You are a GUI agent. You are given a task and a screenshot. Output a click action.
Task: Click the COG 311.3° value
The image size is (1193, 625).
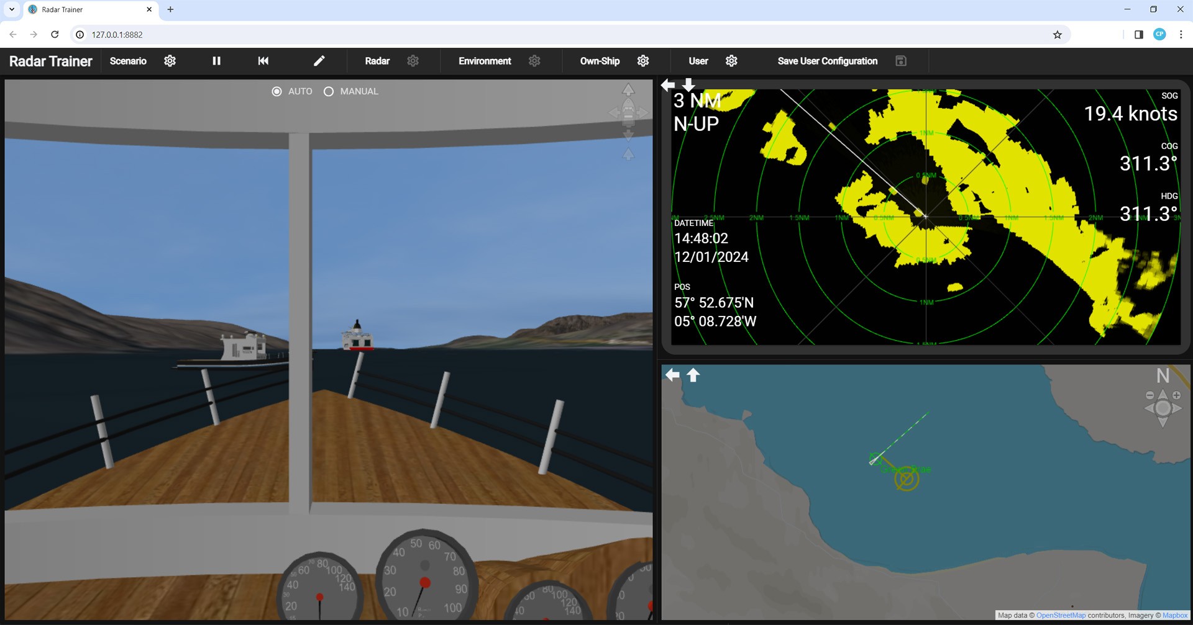point(1148,163)
